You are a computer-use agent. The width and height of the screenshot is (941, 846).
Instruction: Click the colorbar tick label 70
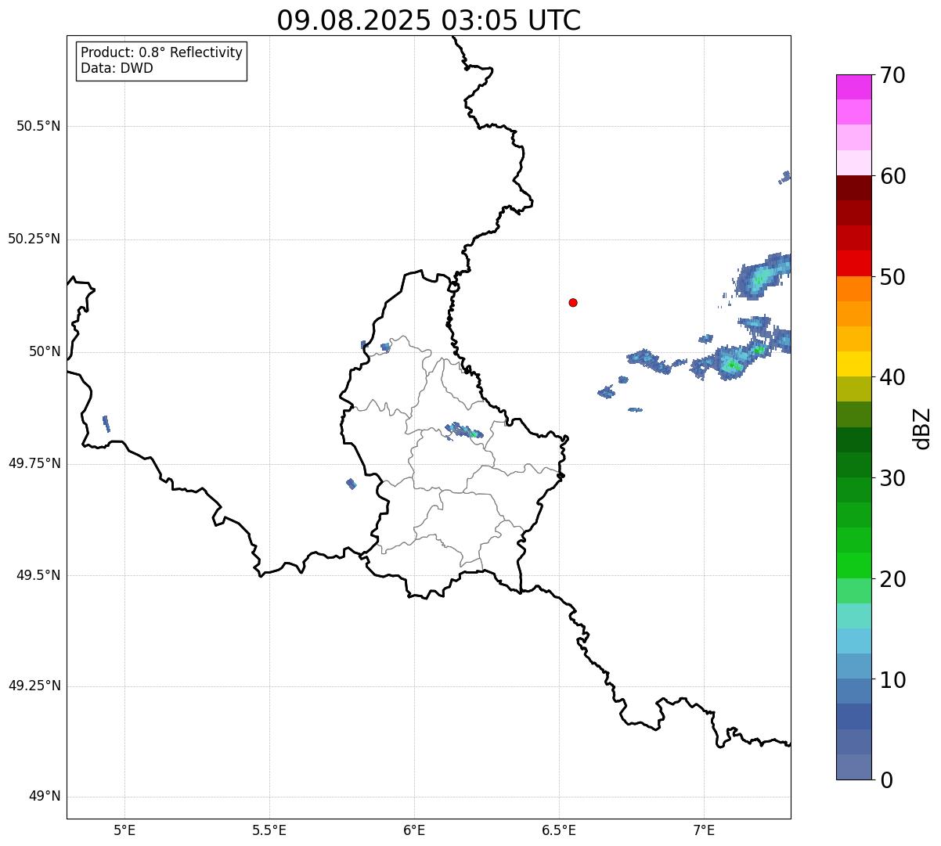(x=892, y=75)
